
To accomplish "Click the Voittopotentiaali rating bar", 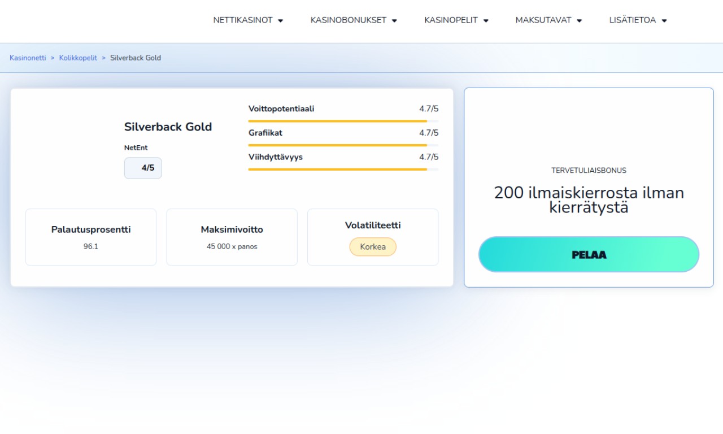I will pyautogui.click(x=343, y=121).
